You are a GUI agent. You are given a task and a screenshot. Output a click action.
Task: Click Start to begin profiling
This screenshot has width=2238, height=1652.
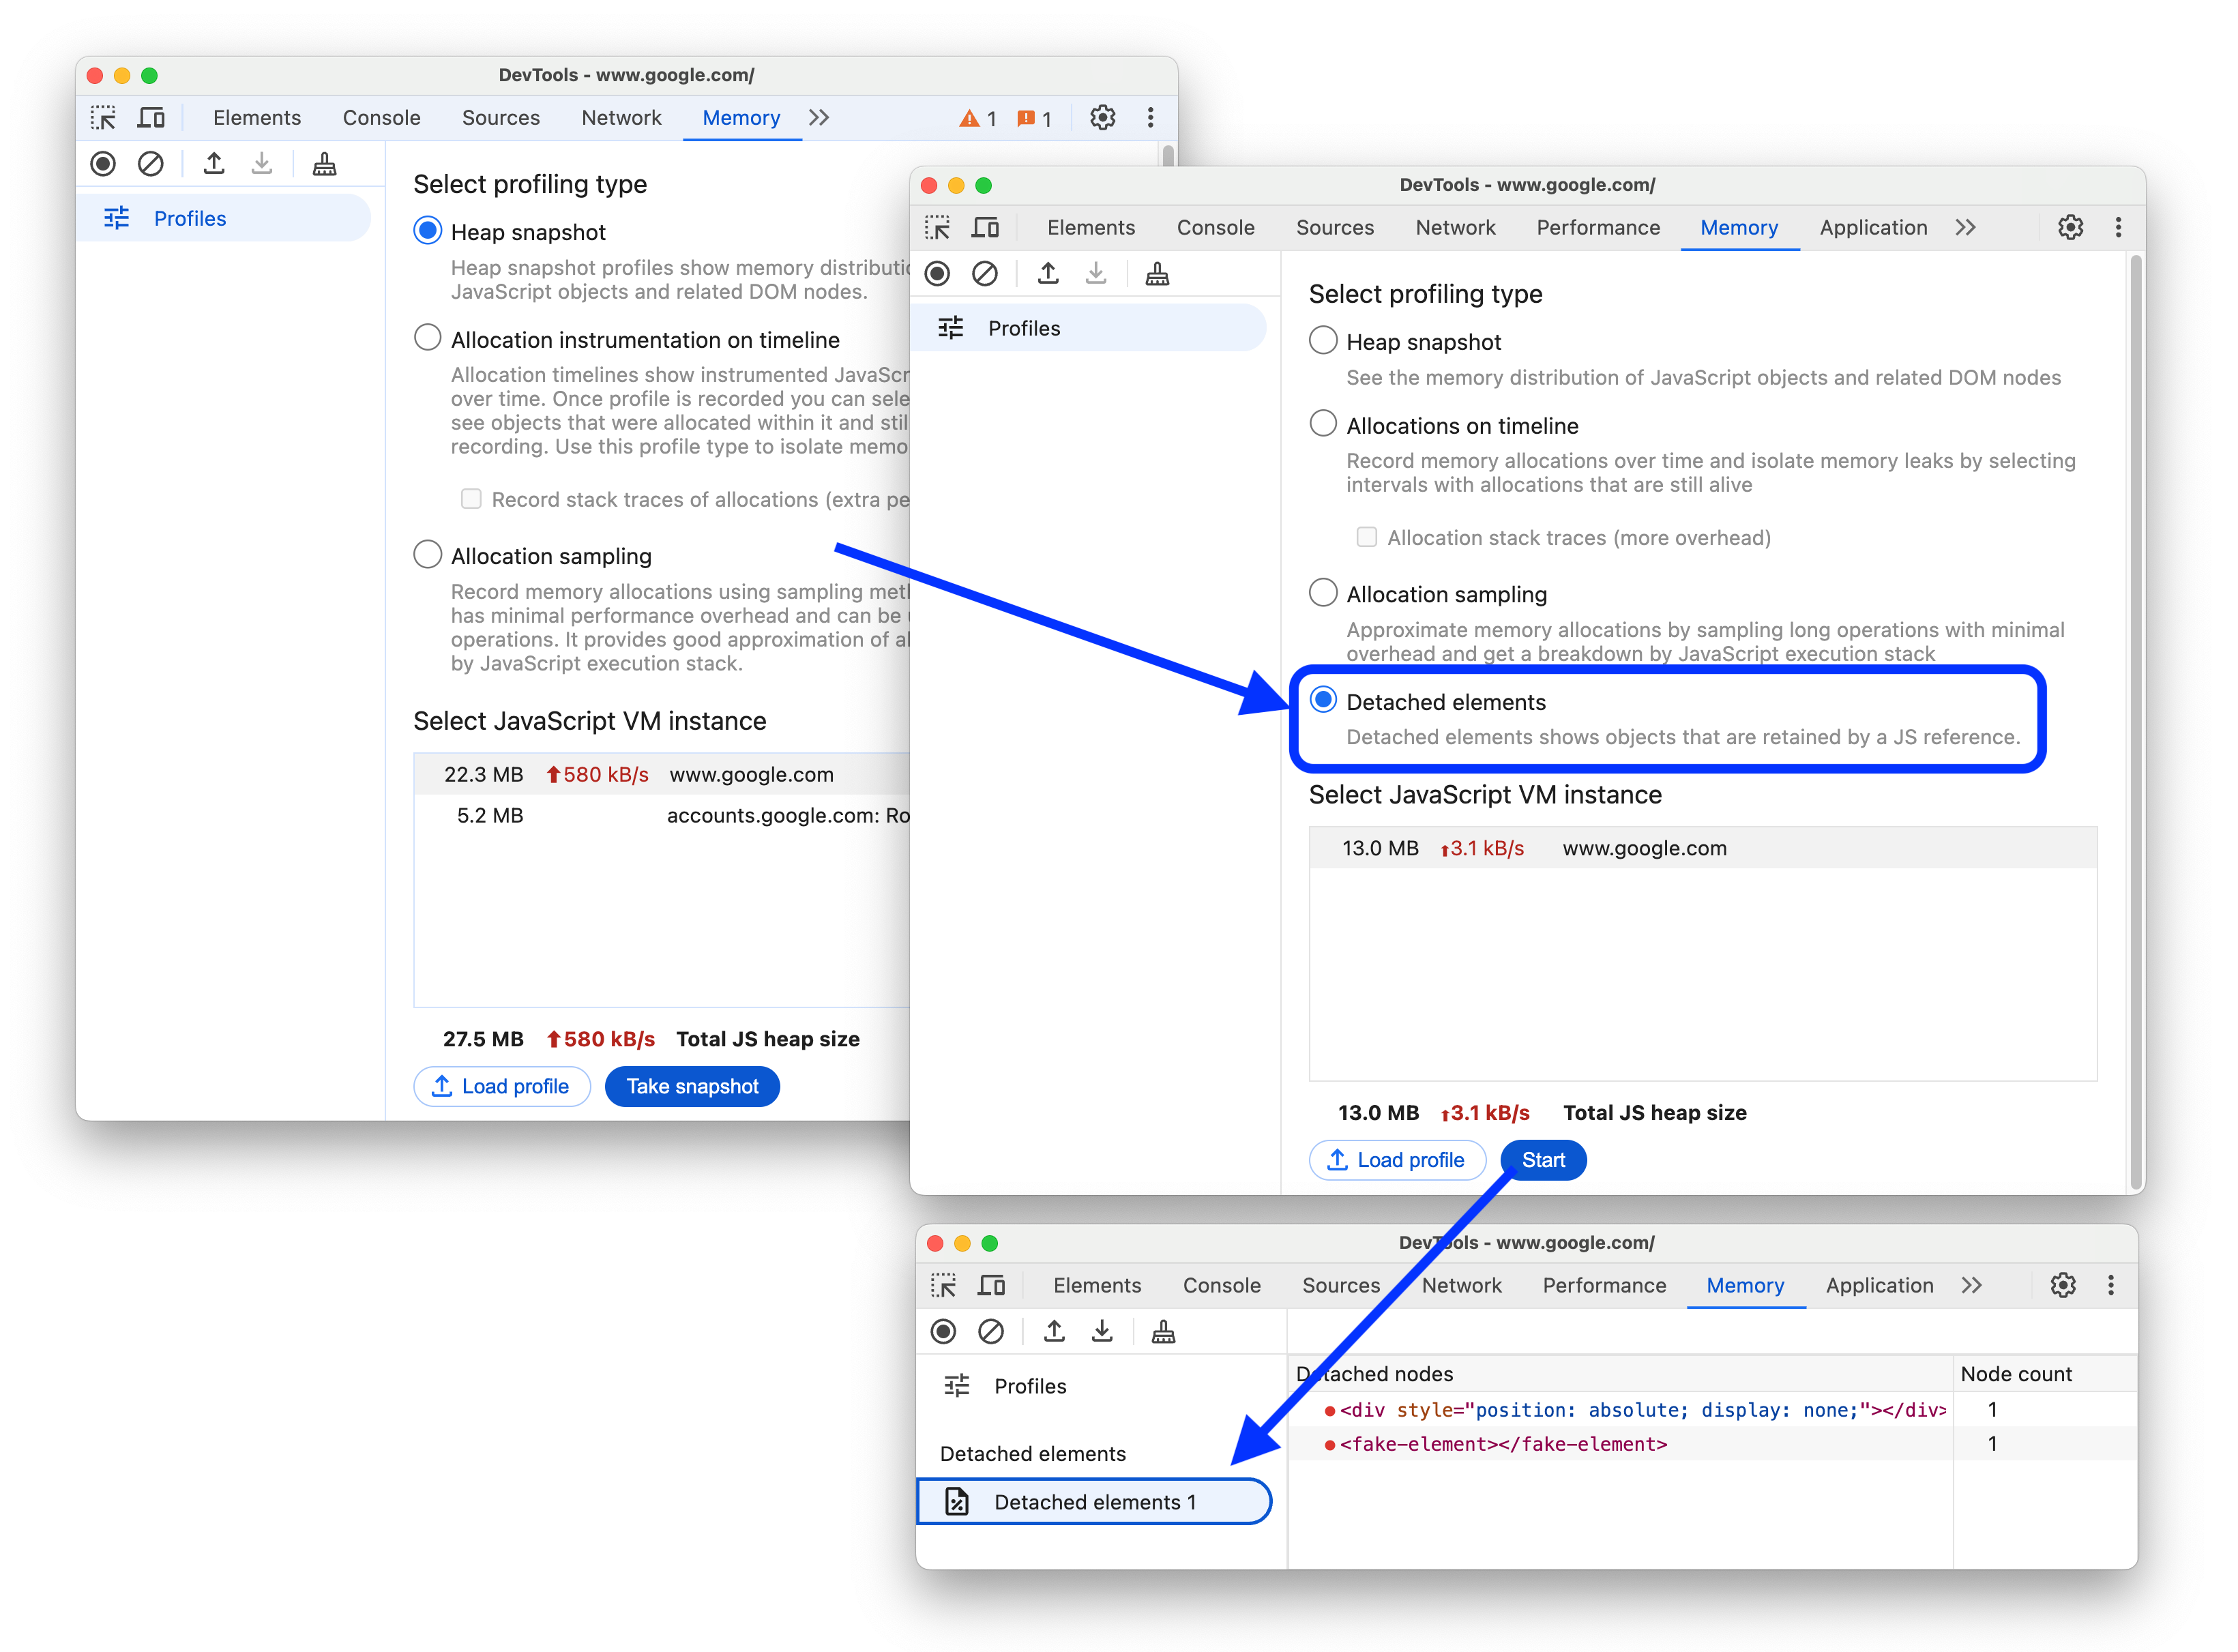click(1543, 1159)
